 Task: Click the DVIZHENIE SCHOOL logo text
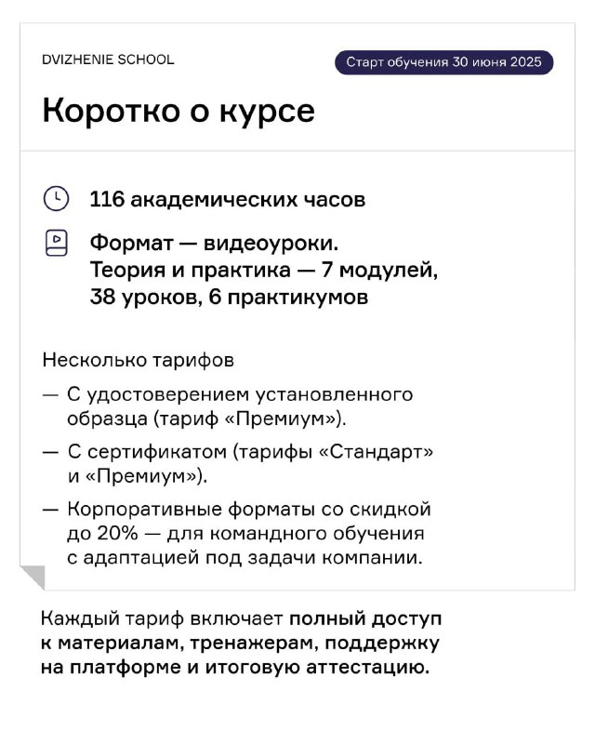108,60
